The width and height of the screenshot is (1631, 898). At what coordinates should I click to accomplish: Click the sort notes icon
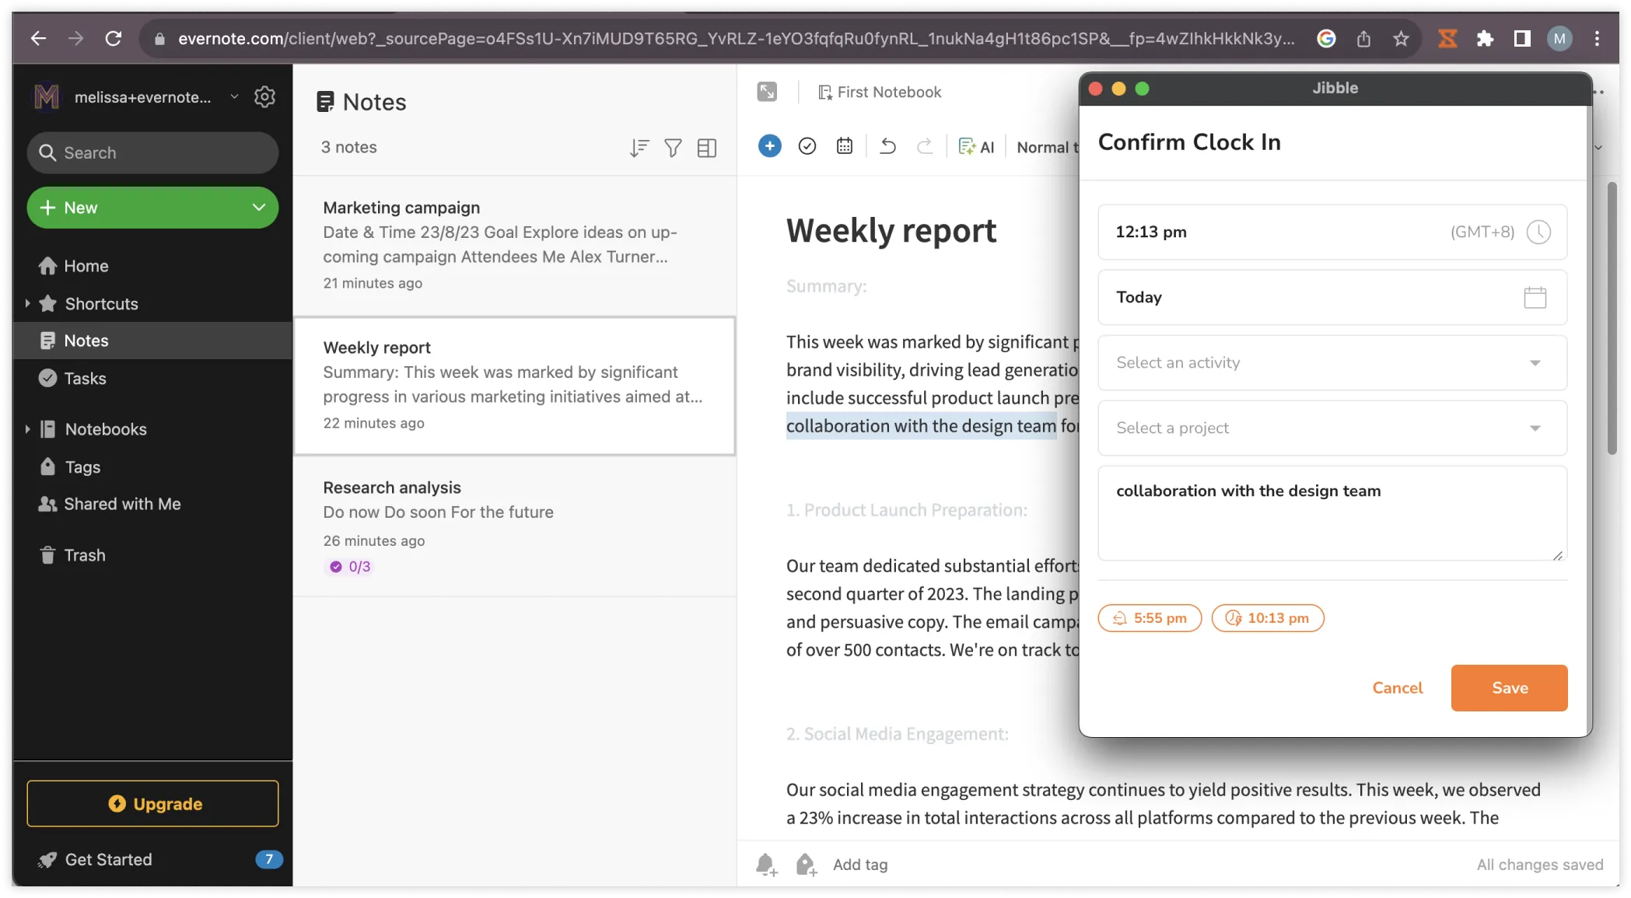(x=639, y=148)
